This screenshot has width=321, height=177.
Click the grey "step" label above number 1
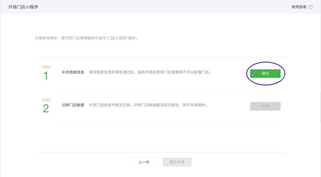coord(46,67)
